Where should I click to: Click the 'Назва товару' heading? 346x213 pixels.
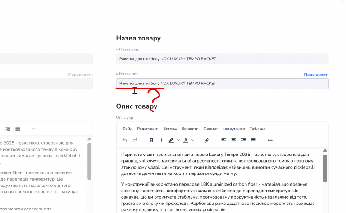pyautogui.click(x=138, y=38)
